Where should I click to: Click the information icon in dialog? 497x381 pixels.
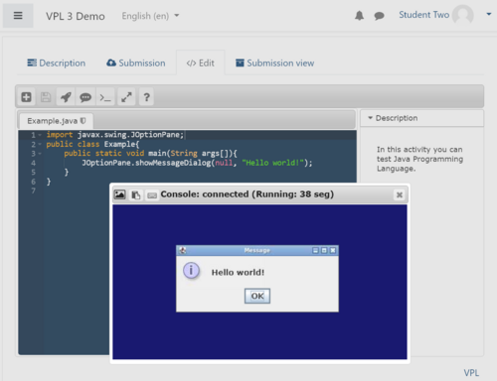point(191,271)
